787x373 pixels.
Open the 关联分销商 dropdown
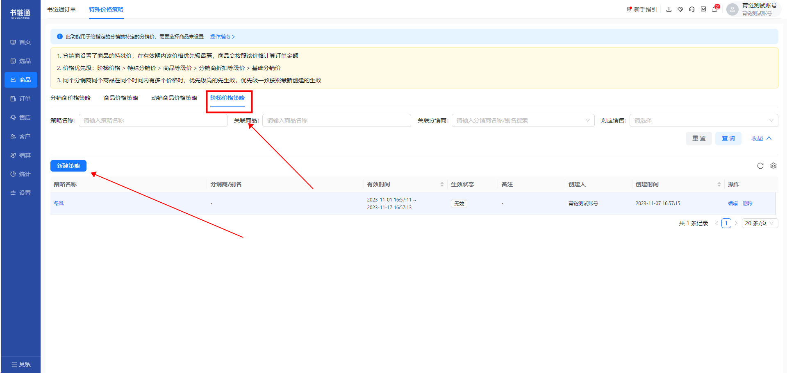click(x=523, y=120)
